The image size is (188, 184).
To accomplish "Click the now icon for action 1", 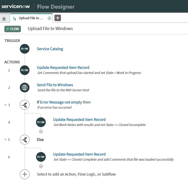I will point(25,70).
